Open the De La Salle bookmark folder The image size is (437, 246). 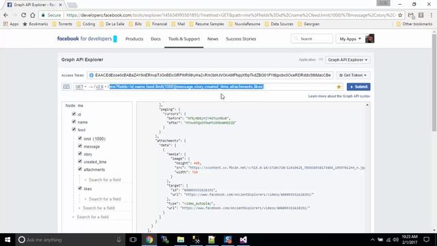tap(112, 24)
